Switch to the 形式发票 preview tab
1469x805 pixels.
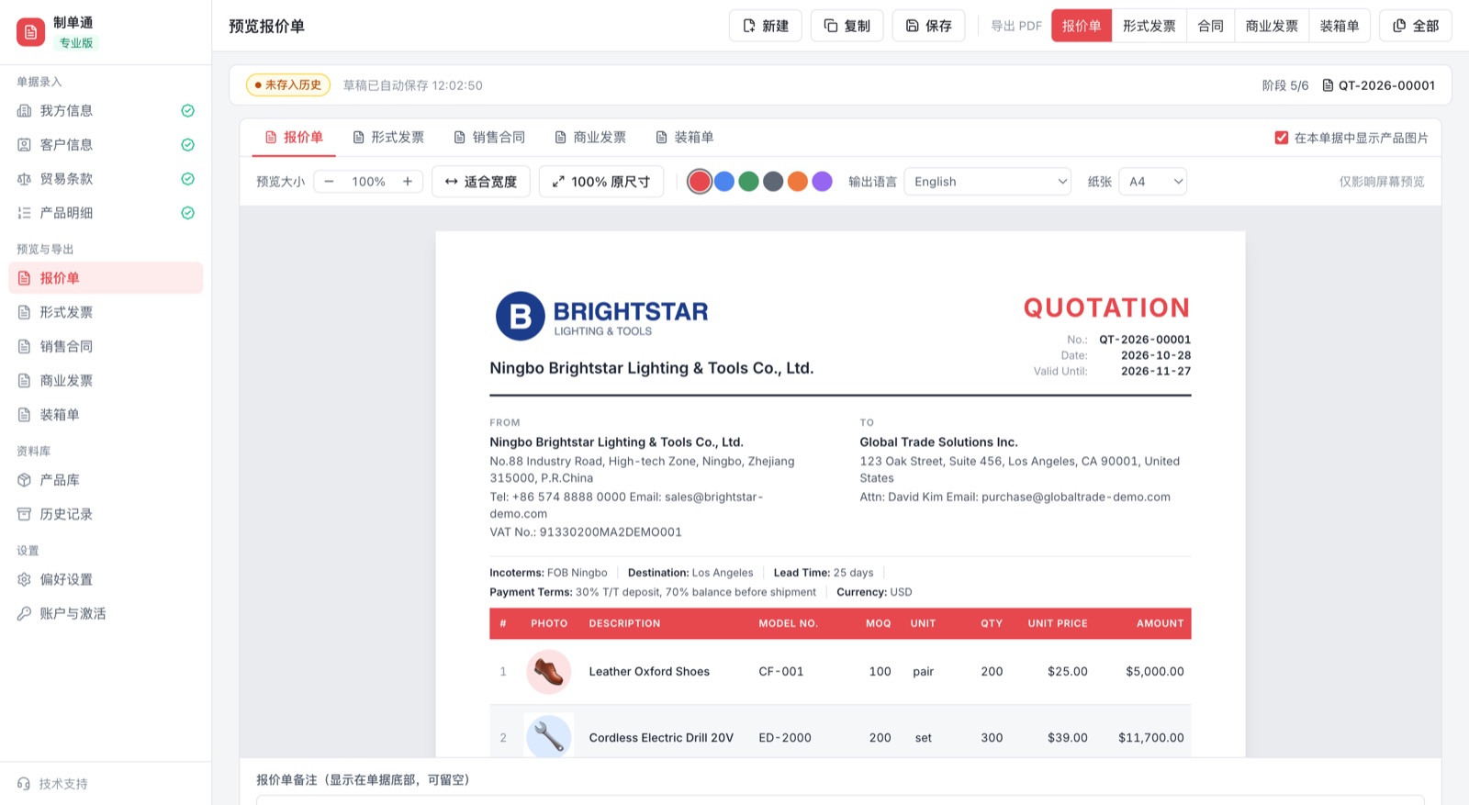pyautogui.click(x=388, y=138)
